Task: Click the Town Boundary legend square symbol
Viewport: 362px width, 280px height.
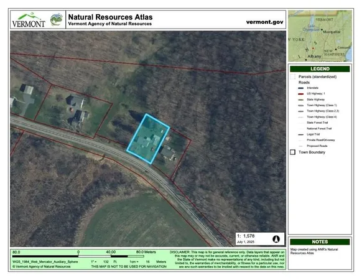Action: click(293, 152)
